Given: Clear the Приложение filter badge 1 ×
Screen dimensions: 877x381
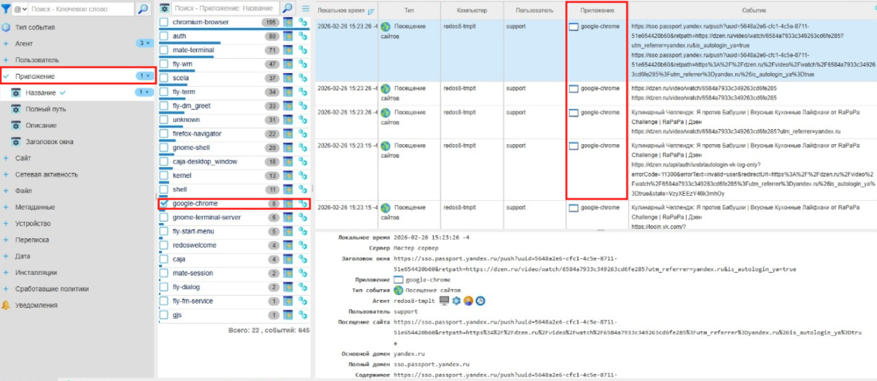Looking at the screenshot, I should coord(144,76).
